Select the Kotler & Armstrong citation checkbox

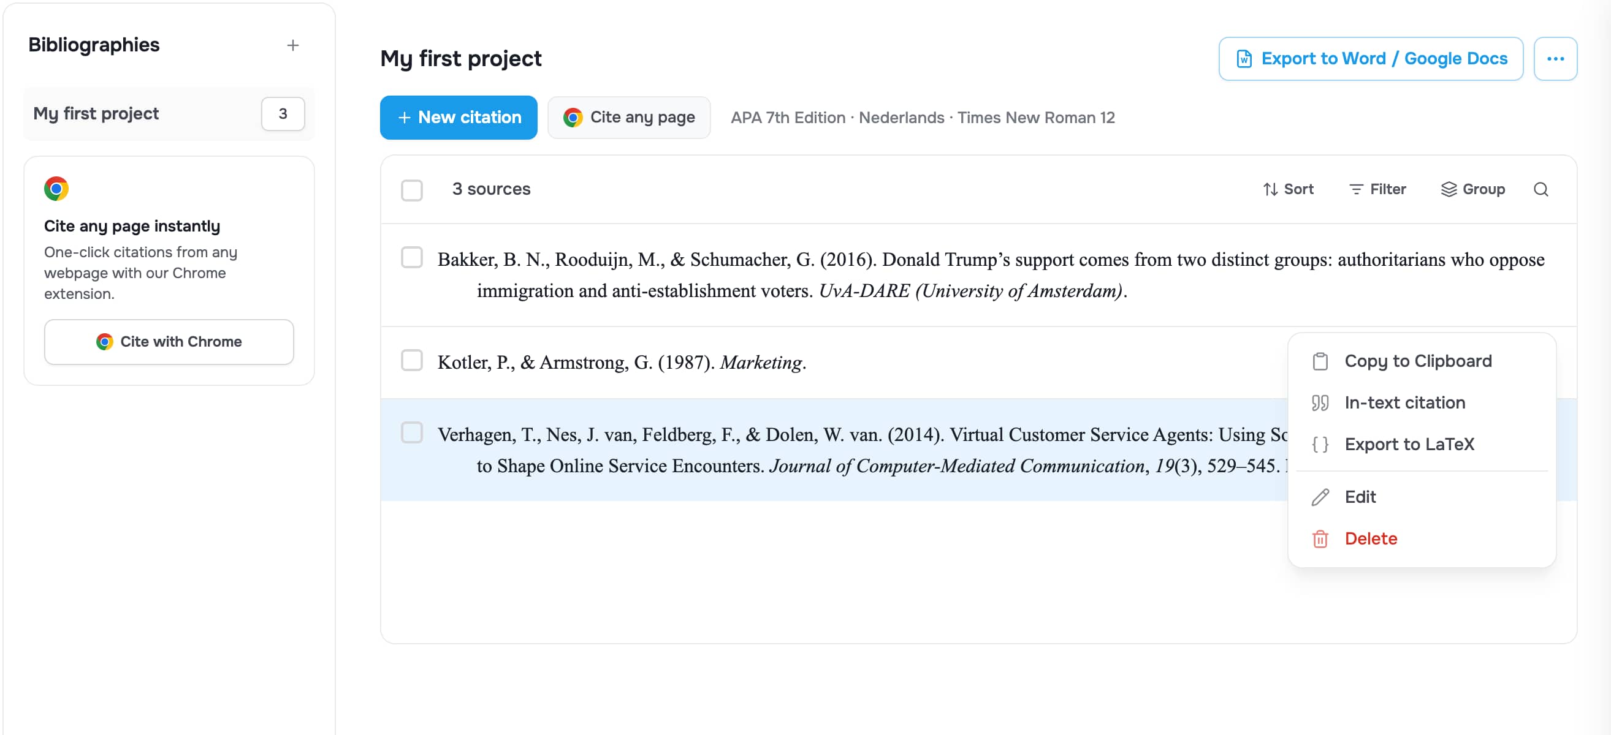pos(411,361)
